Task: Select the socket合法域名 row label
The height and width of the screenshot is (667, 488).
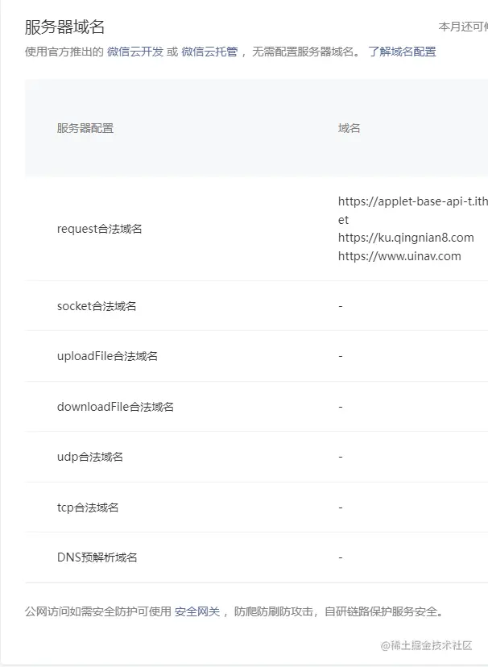Action: [97, 306]
